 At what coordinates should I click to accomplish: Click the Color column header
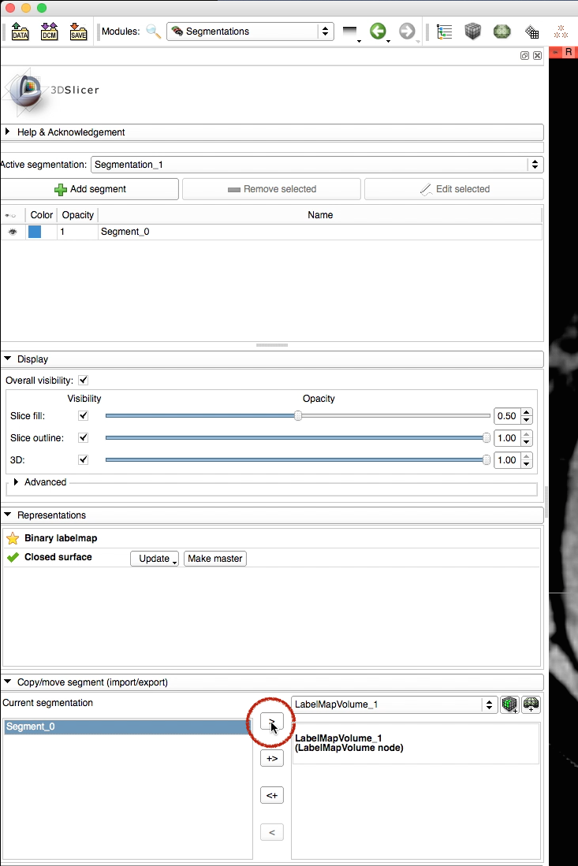[42, 215]
